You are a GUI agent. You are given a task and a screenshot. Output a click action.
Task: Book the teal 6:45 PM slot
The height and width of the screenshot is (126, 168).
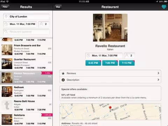coord(93,63)
